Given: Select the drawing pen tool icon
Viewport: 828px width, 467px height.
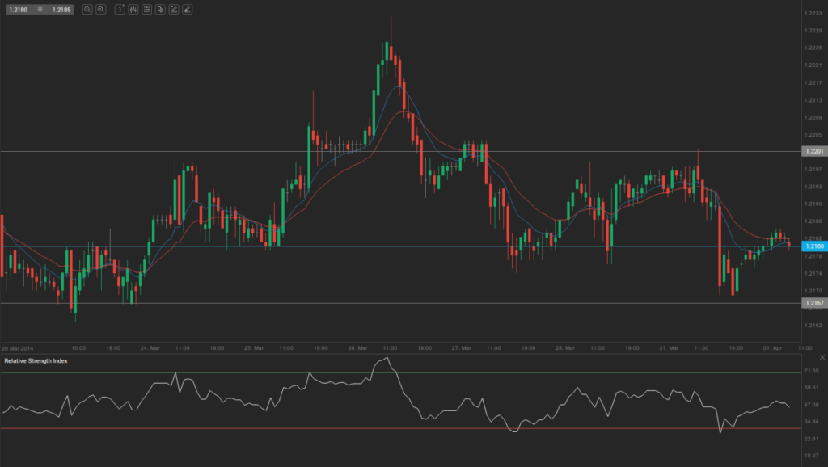Looking at the screenshot, I should [188, 10].
